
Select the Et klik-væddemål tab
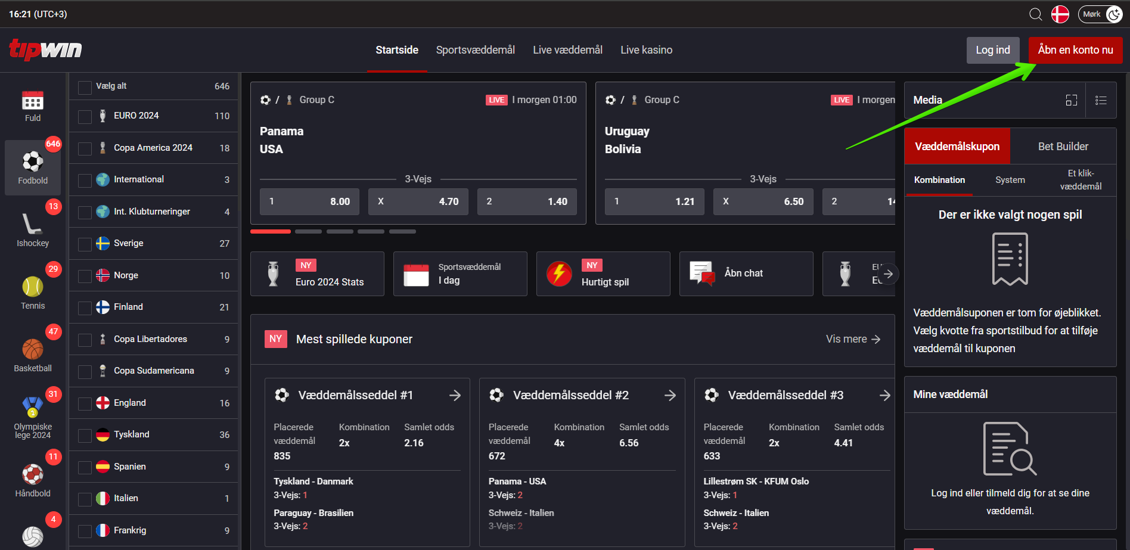[x=1081, y=180]
